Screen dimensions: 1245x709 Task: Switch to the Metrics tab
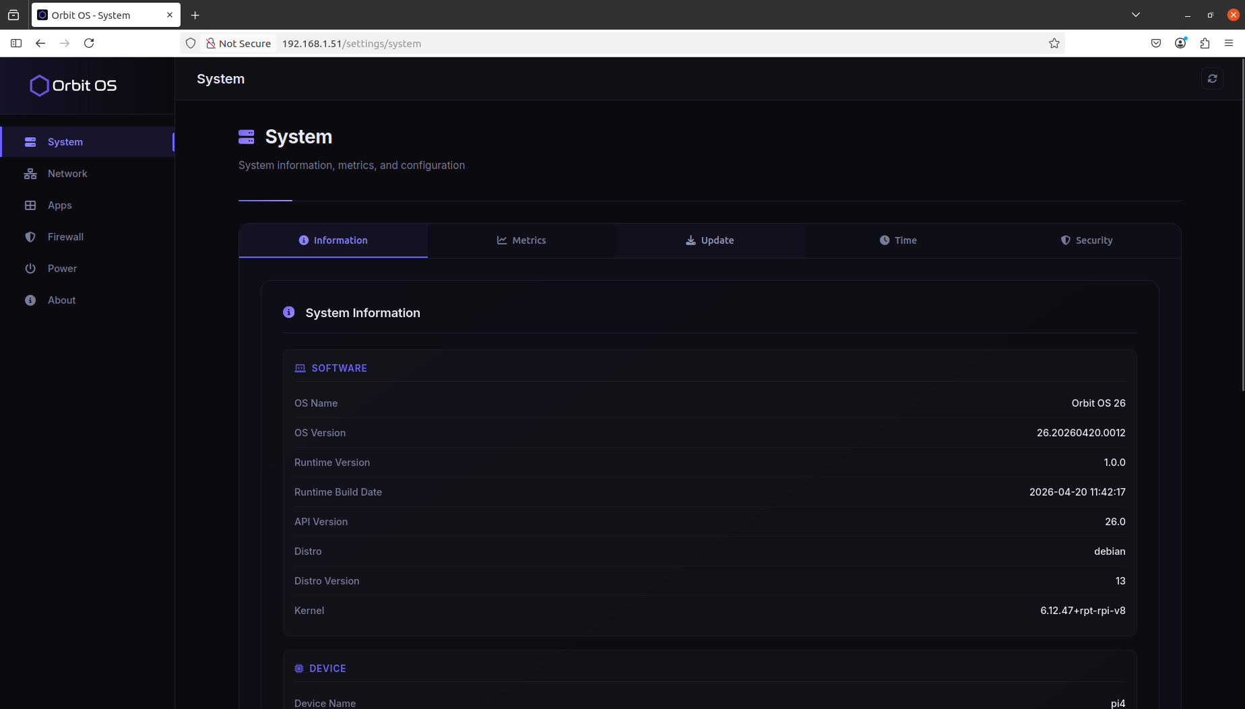pyautogui.click(x=521, y=240)
